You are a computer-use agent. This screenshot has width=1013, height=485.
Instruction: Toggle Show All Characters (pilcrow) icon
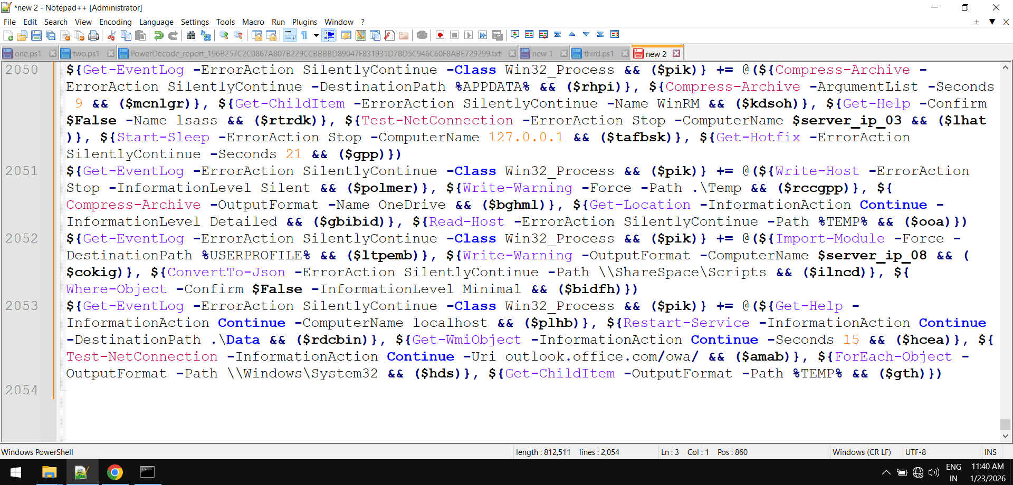304,35
